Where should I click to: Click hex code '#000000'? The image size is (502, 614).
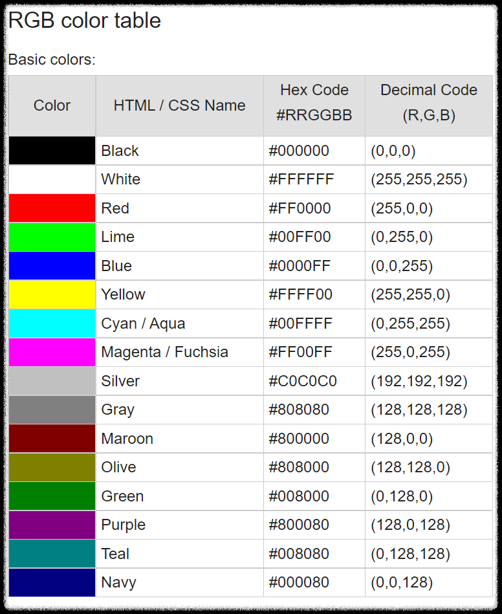[x=299, y=151]
